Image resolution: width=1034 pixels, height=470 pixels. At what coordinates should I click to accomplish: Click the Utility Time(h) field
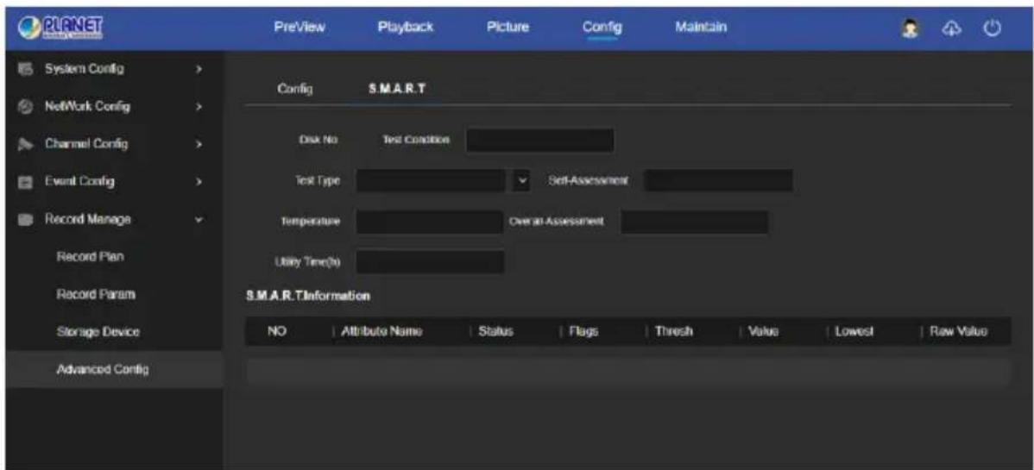point(431,261)
